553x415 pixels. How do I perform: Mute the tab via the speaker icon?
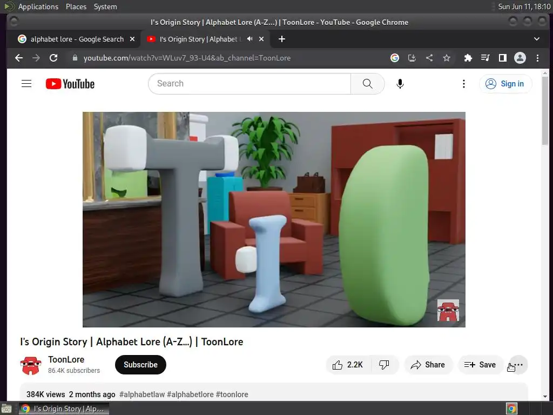249,39
